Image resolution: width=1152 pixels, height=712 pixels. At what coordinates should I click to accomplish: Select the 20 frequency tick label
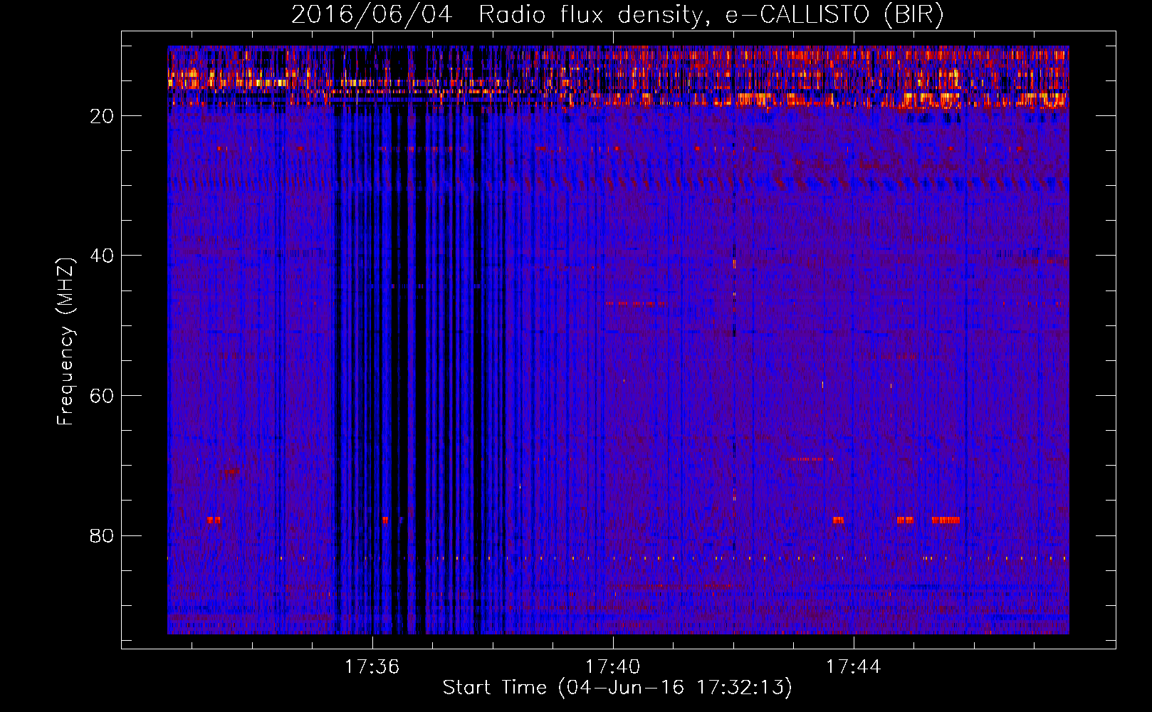[x=103, y=116]
